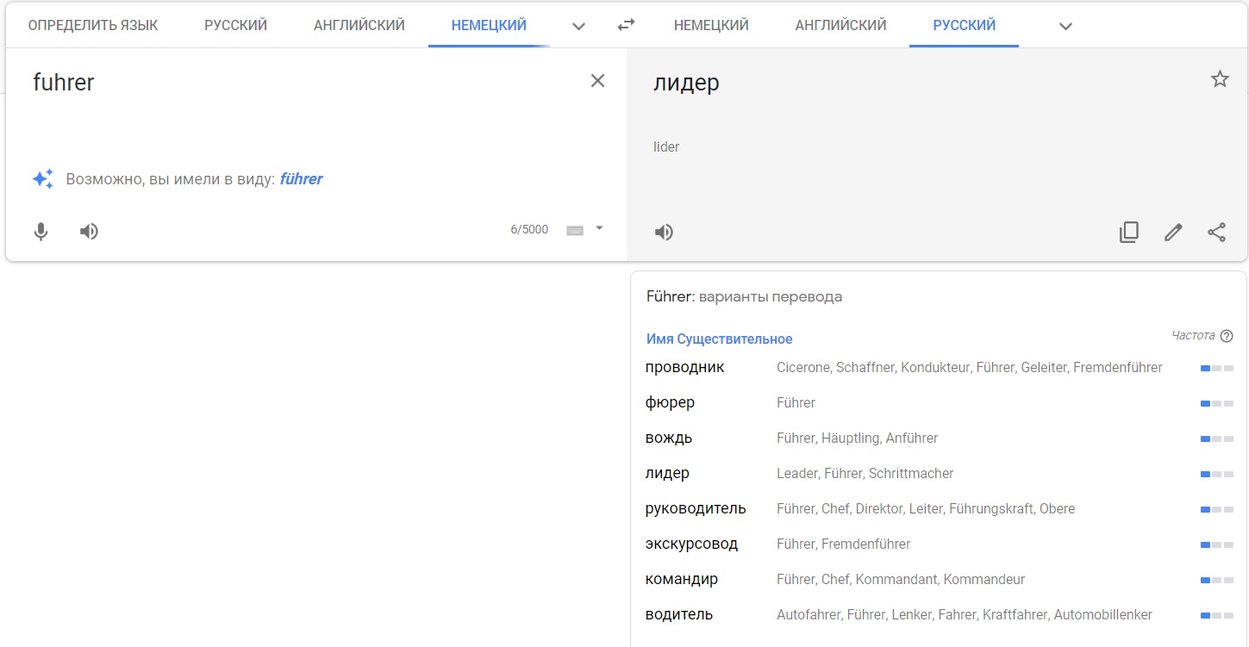Accept the suggested spelling führer
Screen dimensions: 1249x647
point(301,179)
